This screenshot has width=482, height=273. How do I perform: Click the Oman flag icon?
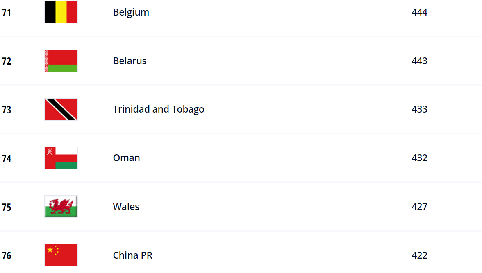click(x=61, y=158)
